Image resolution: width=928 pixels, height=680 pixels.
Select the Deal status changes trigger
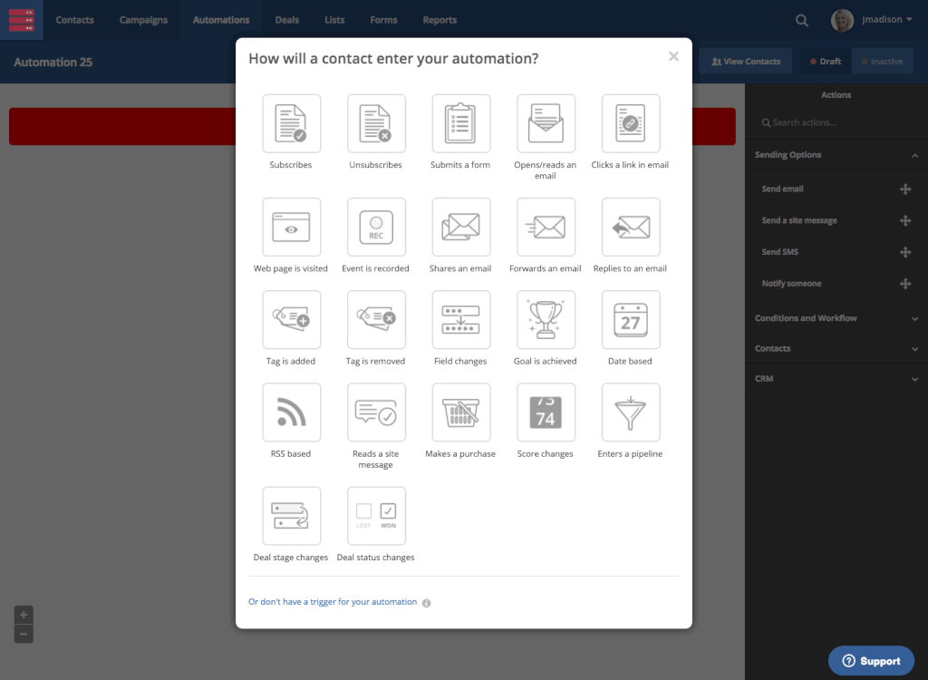tap(376, 516)
